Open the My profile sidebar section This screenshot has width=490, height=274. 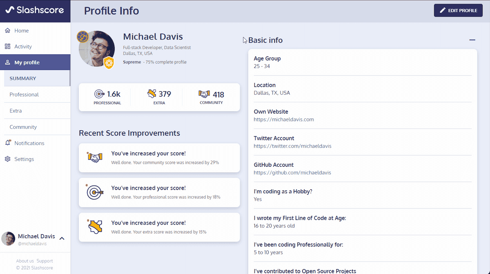click(x=27, y=62)
